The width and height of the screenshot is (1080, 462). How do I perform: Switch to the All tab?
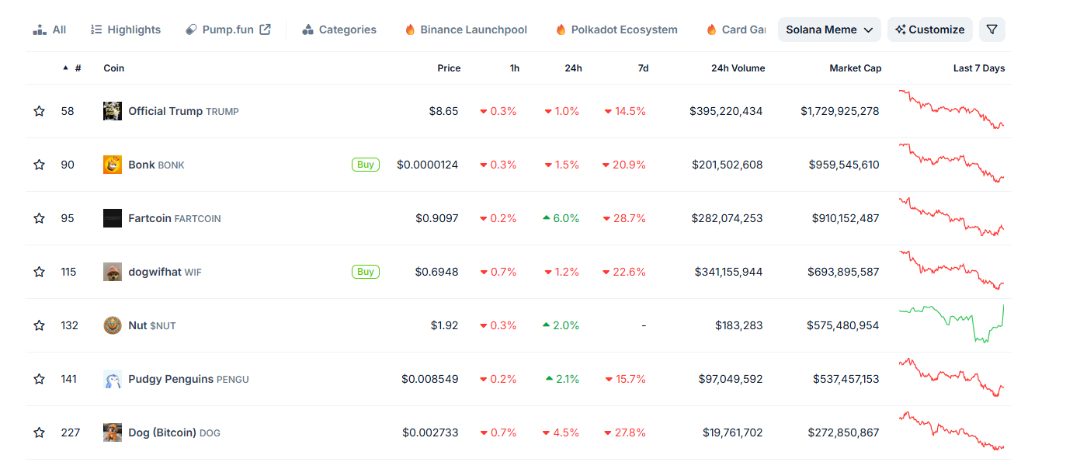[50, 30]
